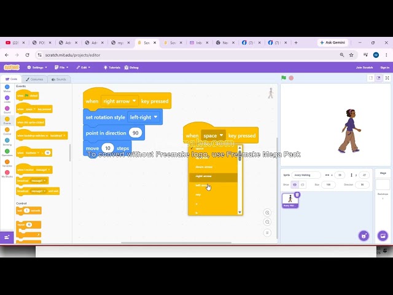Open browser zoom magnifier in address bar
The image size is (393, 295).
[x=342, y=55]
